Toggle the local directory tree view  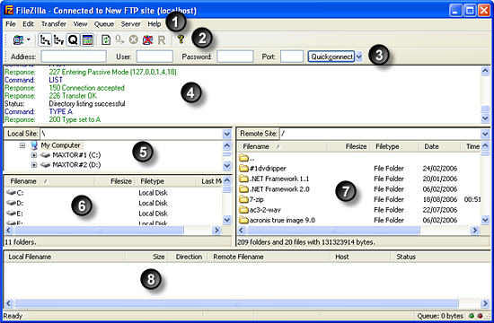[45, 40]
